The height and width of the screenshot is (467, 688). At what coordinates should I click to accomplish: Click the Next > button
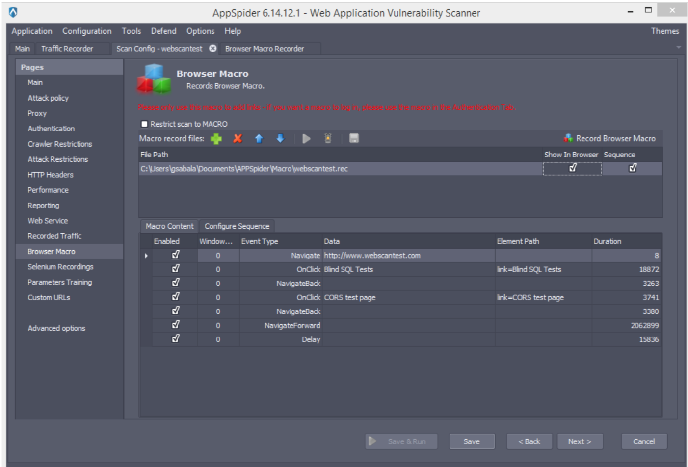click(580, 441)
